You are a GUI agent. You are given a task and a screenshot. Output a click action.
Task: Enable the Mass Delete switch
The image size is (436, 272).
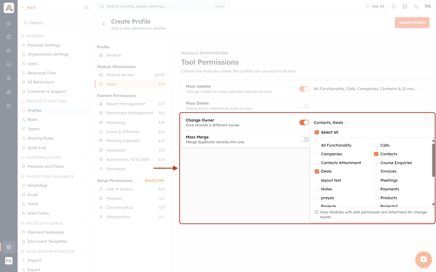click(x=304, y=106)
